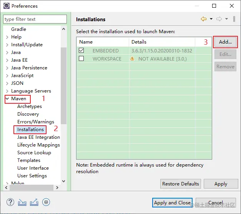The width and height of the screenshot is (241, 214).
Task: Expand the Help tree node
Action: click(7, 37)
